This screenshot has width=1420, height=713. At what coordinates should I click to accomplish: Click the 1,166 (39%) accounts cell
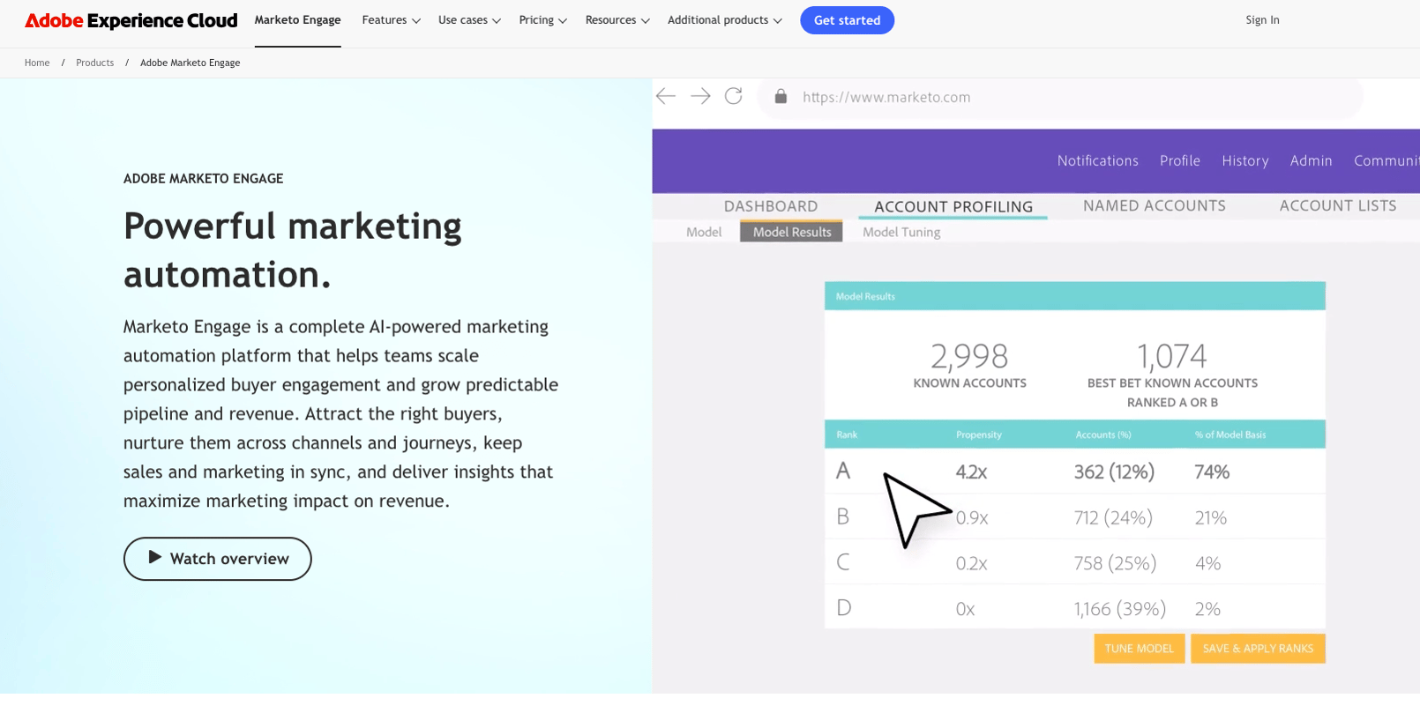(x=1119, y=609)
